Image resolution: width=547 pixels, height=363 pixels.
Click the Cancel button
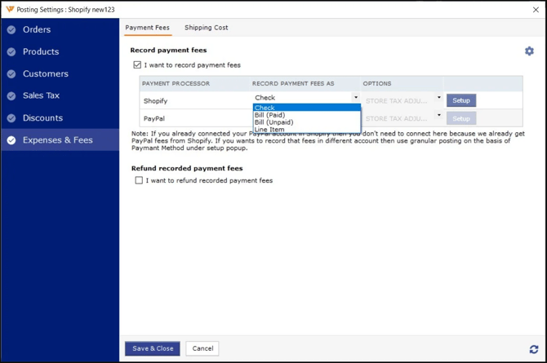(202, 348)
